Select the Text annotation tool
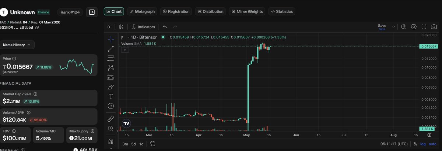 point(110,96)
